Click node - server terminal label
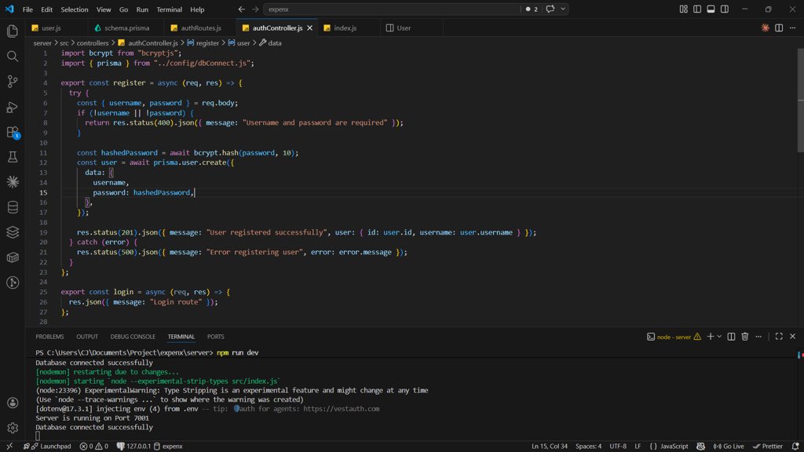 click(674, 337)
